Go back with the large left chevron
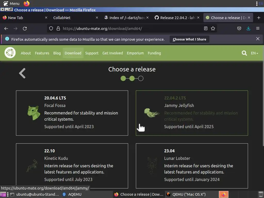The width and height of the screenshot is (264, 198). pos(22,73)
